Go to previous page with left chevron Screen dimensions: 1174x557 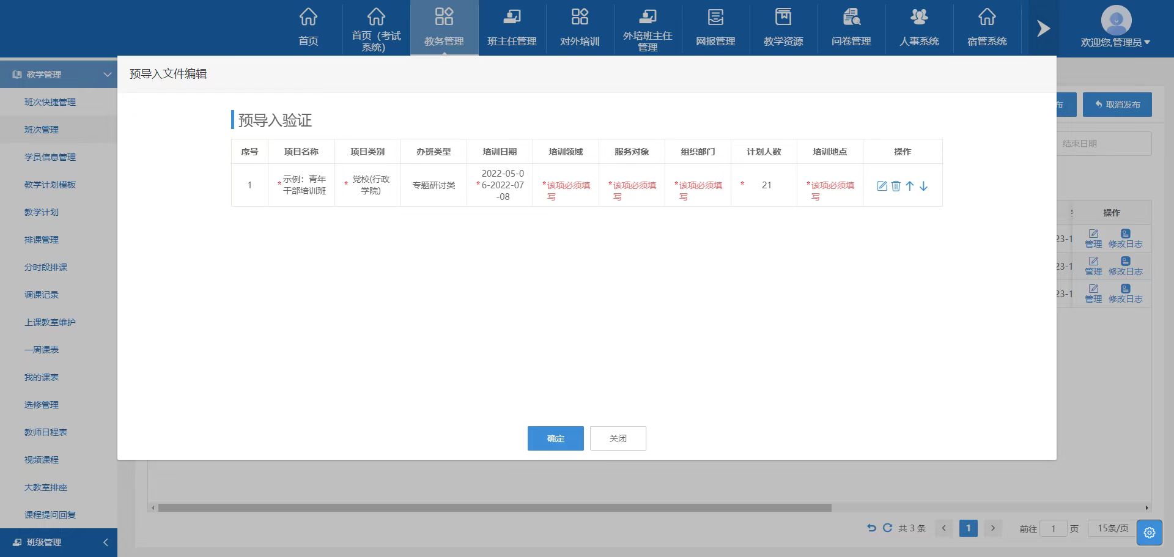pyautogui.click(x=943, y=528)
